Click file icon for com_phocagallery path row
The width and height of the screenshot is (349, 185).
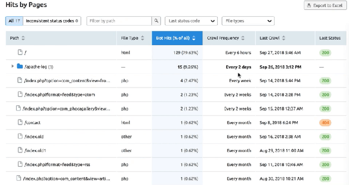coord(18,108)
